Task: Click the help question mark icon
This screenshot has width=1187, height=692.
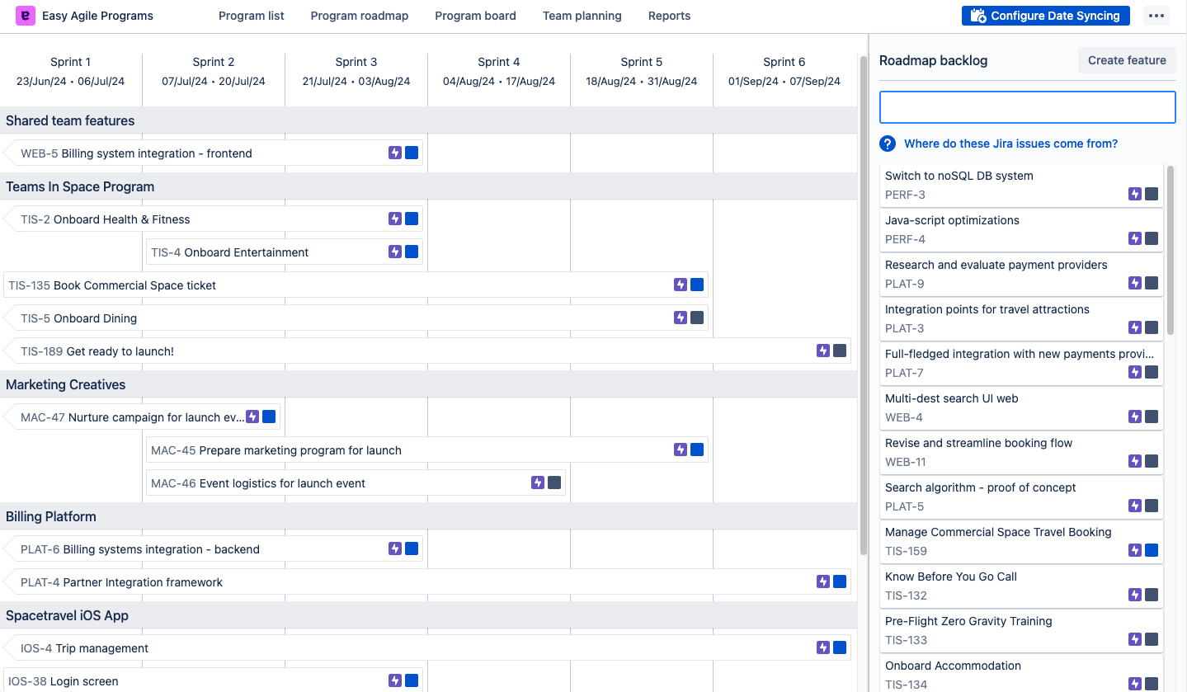Action: point(888,144)
